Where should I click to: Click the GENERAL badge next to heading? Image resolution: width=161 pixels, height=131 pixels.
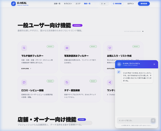point(77,25)
